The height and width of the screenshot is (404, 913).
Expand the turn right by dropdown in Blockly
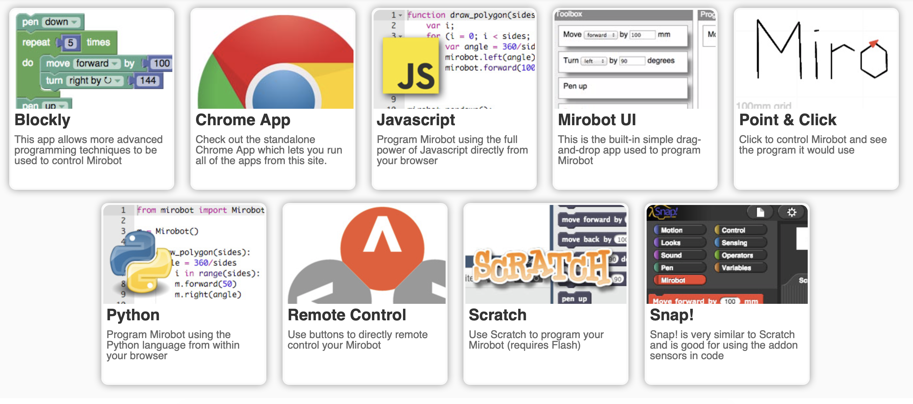[x=95, y=81]
